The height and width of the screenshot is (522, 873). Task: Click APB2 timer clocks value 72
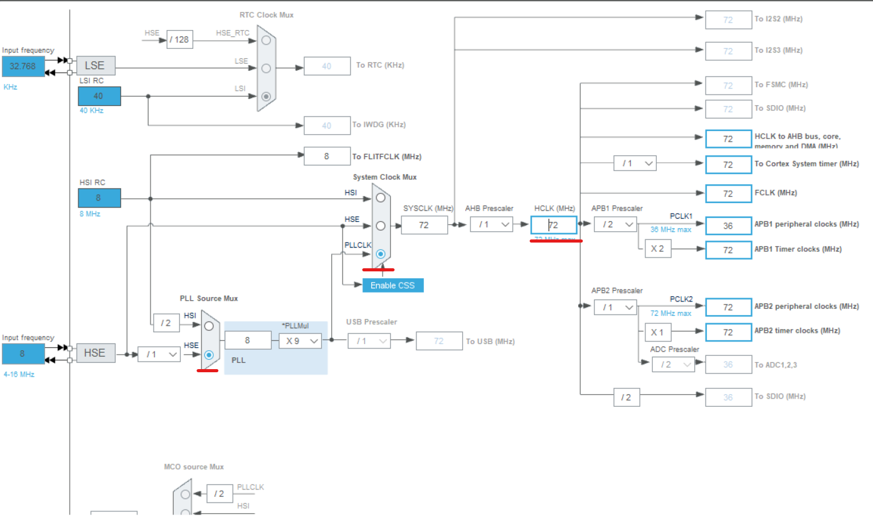[729, 332]
